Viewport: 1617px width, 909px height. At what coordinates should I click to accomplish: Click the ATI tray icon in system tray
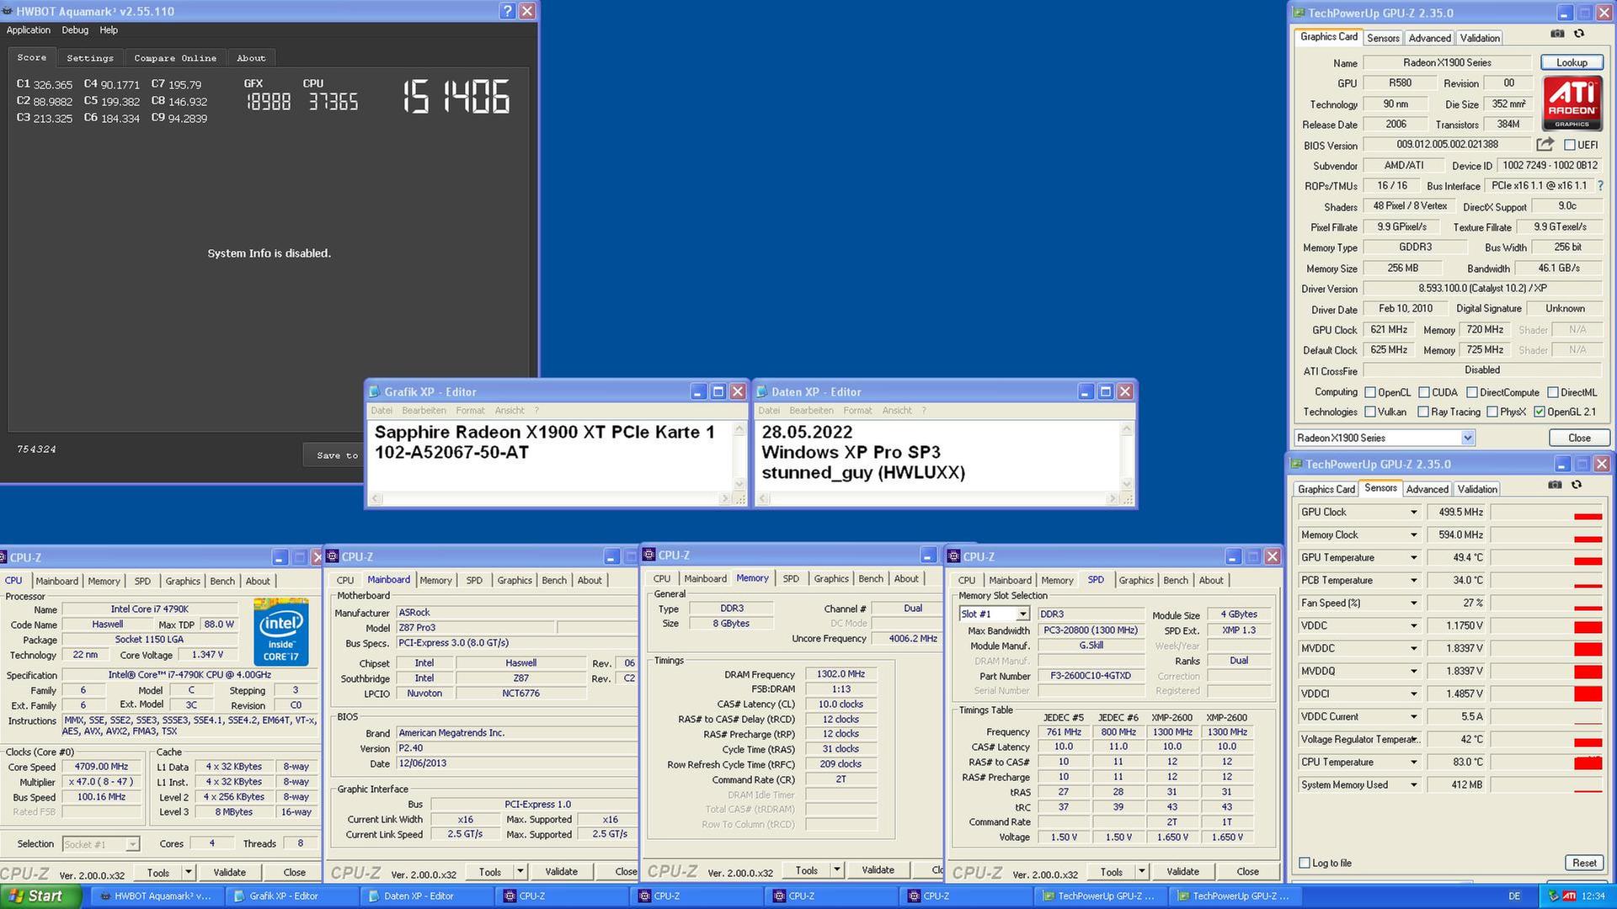(x=1569, y=896)
